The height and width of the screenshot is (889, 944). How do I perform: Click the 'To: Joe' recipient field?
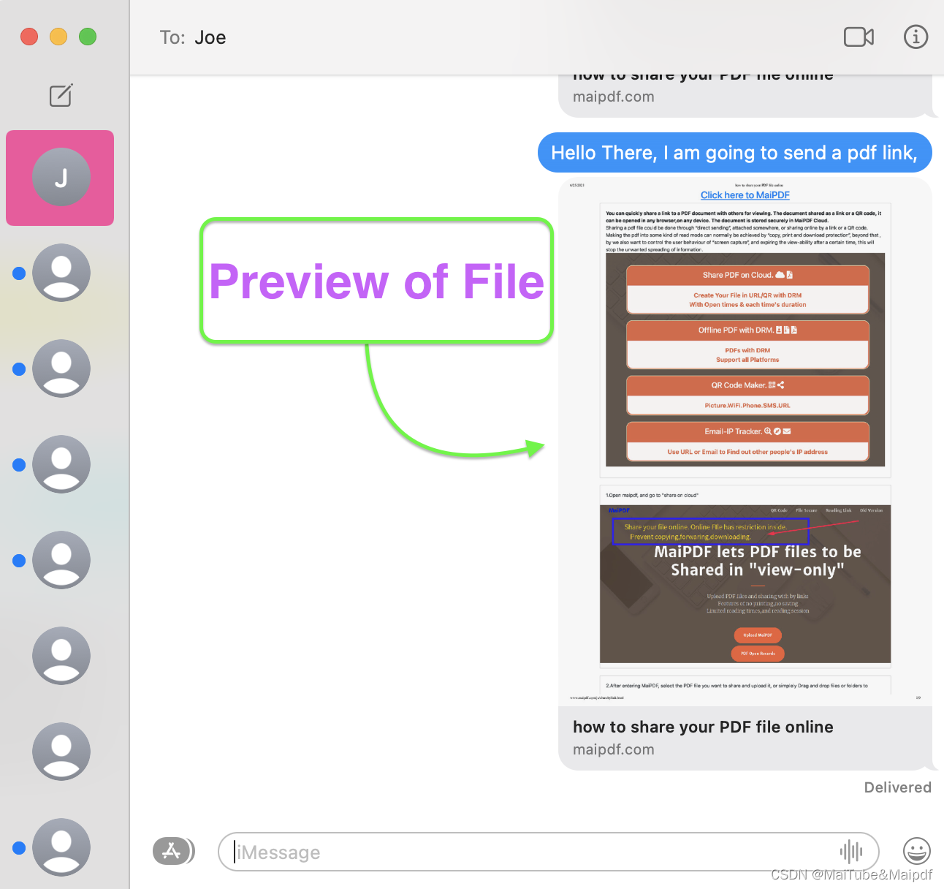coord(193,37)
